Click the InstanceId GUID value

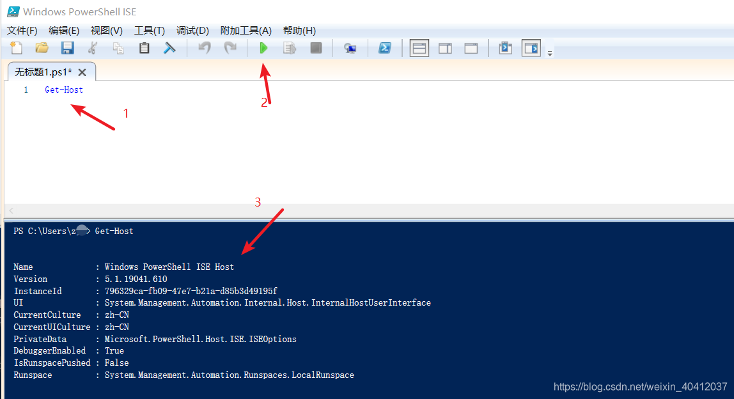[x=191, y=291]
